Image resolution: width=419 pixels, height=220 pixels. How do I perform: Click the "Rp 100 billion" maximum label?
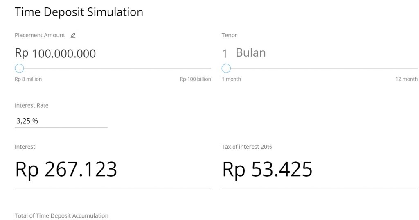[195, 79]
